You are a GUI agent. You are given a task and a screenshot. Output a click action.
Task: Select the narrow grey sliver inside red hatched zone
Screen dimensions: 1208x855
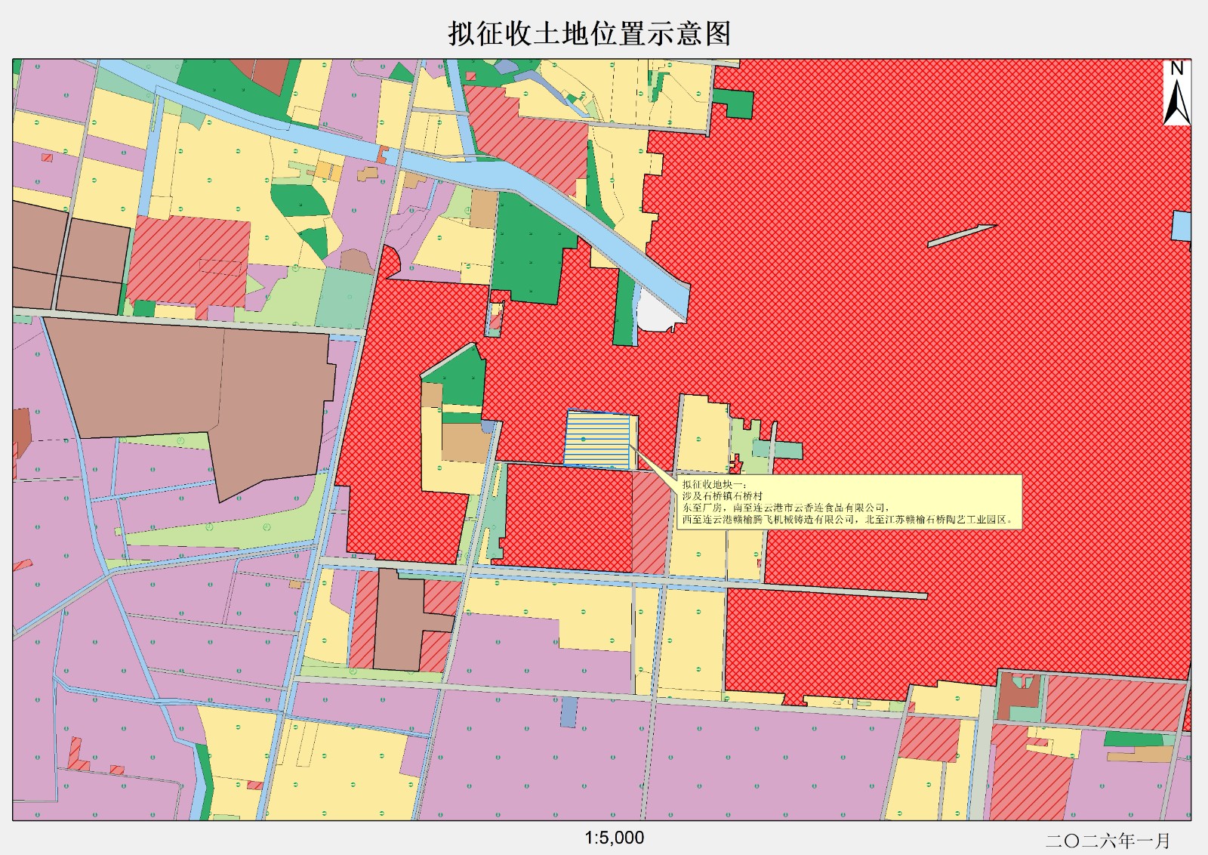pos(961,236)
